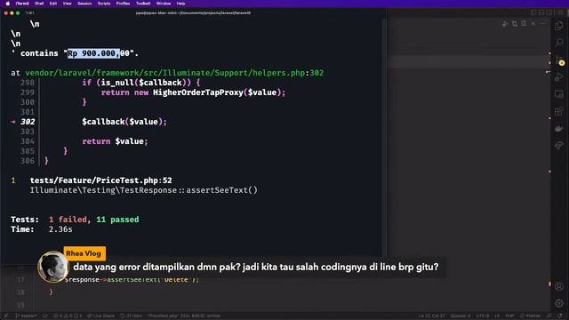Open the Apple menu
This screenshot has height=320, width=569.
[x=8, y=4]
